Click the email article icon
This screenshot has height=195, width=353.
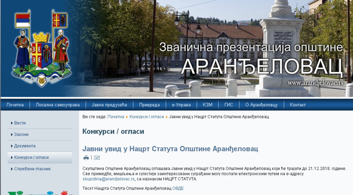tap(96, 158)
